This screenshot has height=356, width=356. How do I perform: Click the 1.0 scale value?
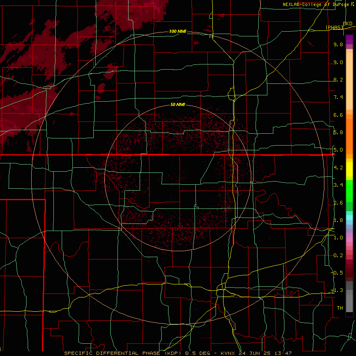[338, 238]
